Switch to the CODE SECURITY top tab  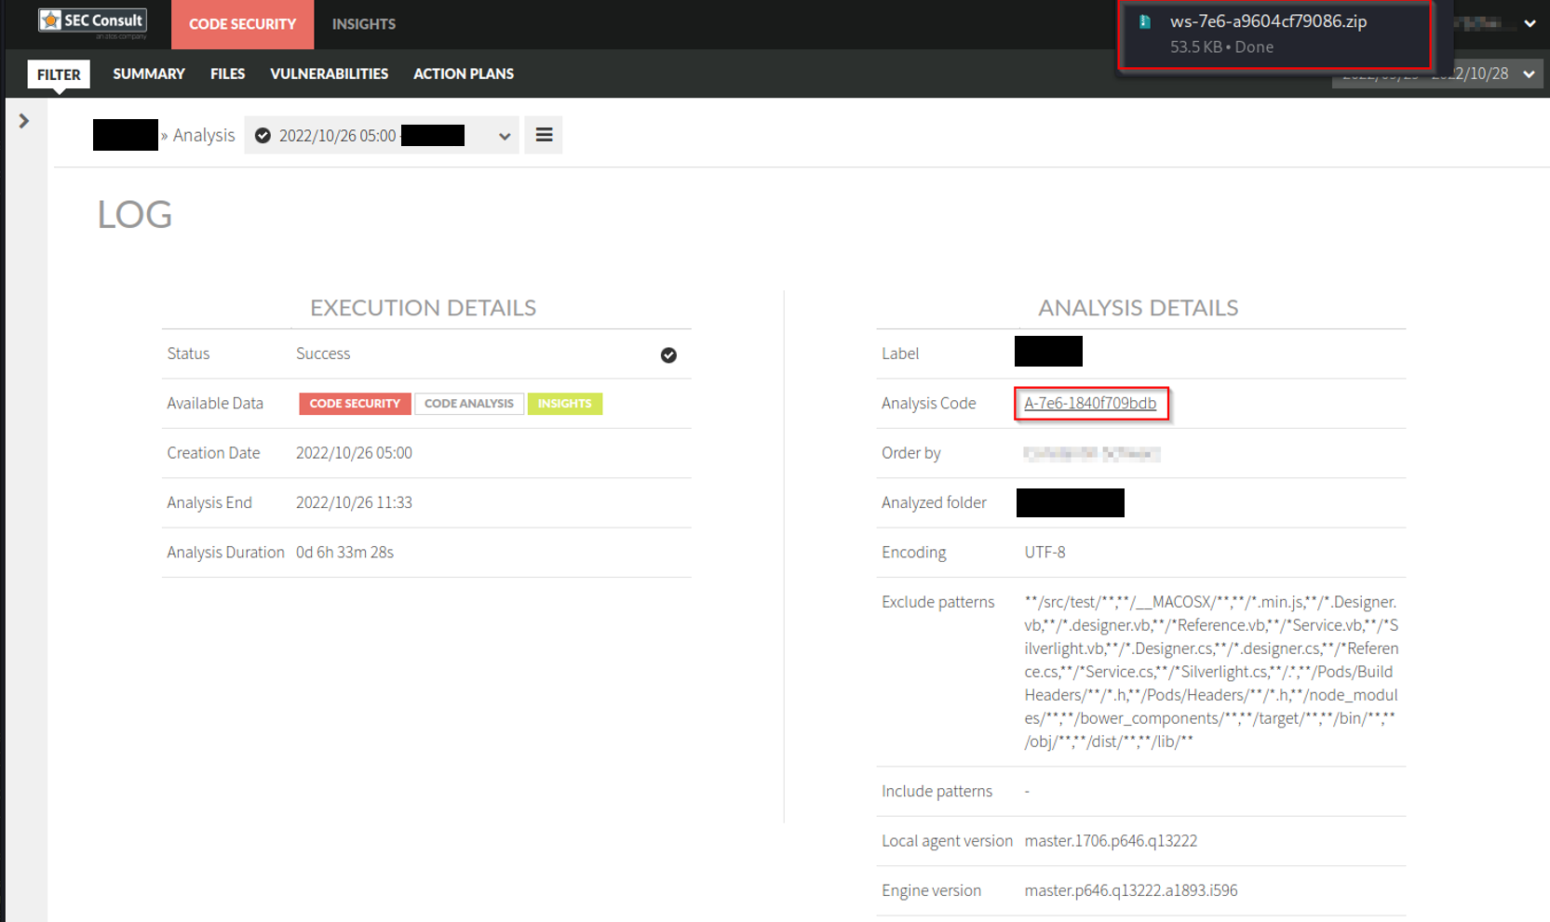point(242,24)
